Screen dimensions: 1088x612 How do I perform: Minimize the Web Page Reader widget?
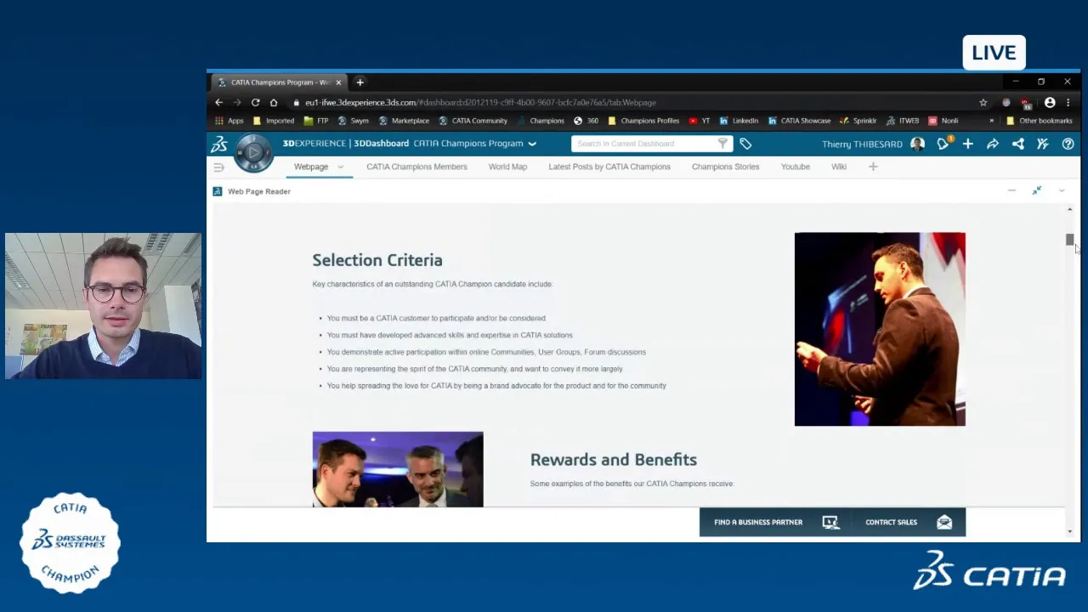[x=1011, y=191]
